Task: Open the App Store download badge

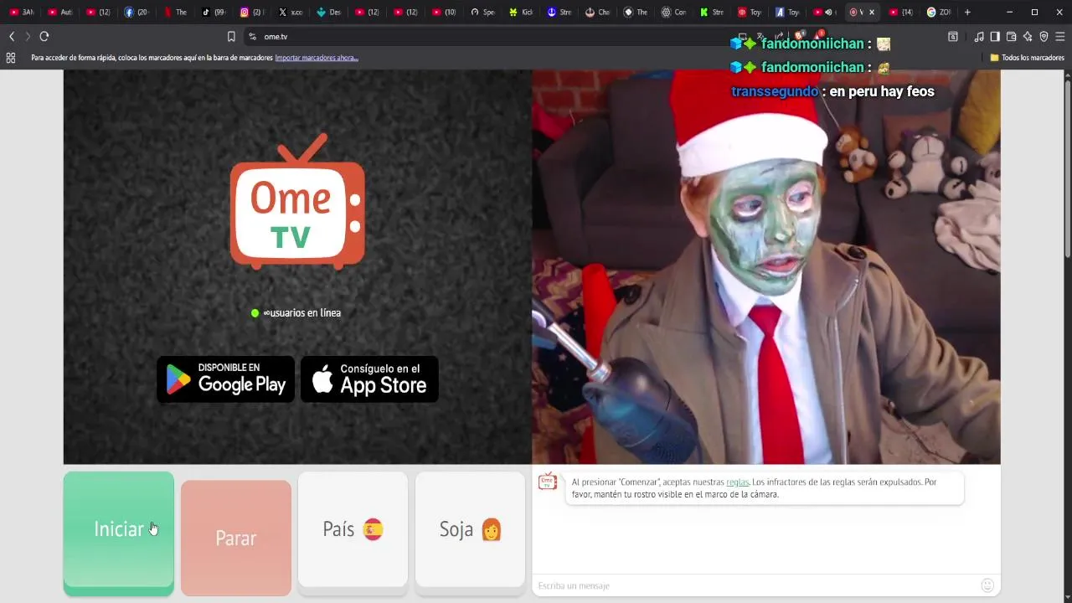Action: [369, 379]
